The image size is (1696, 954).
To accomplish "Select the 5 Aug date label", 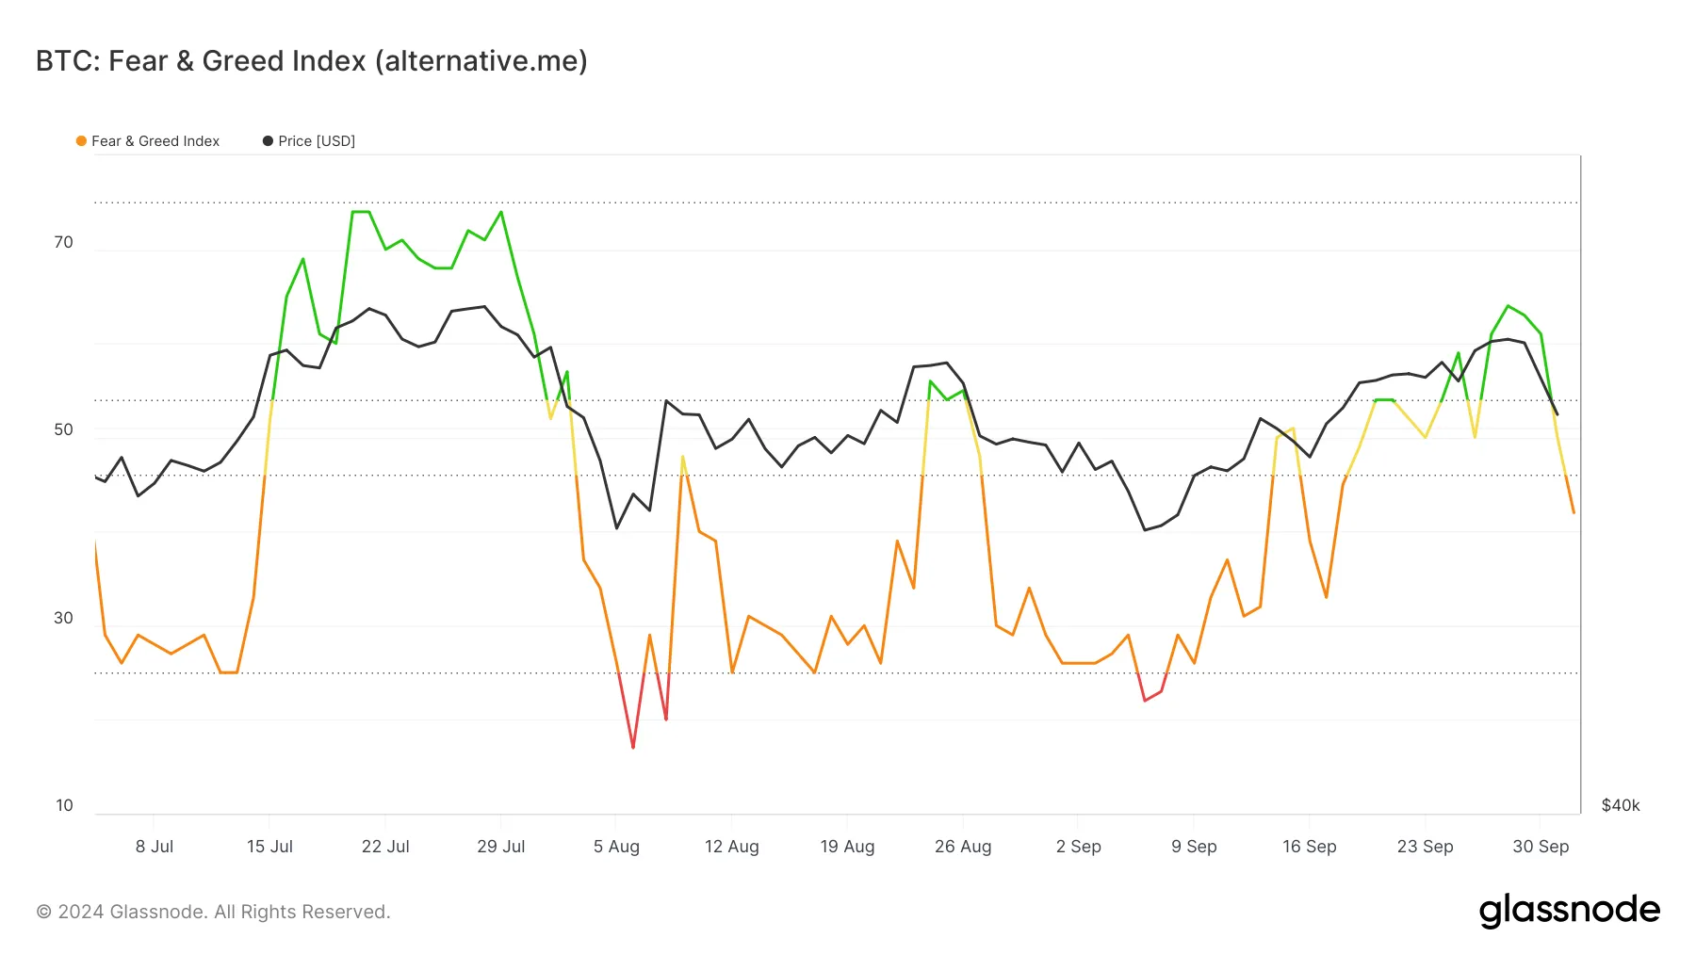I will [616, 847].
